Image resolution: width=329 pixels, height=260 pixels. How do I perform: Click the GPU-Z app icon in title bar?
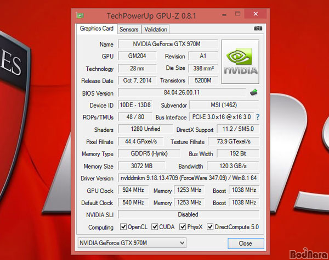80,15
